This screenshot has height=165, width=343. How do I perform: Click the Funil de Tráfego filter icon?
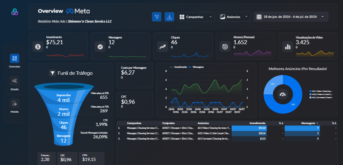tap(52, 73)
